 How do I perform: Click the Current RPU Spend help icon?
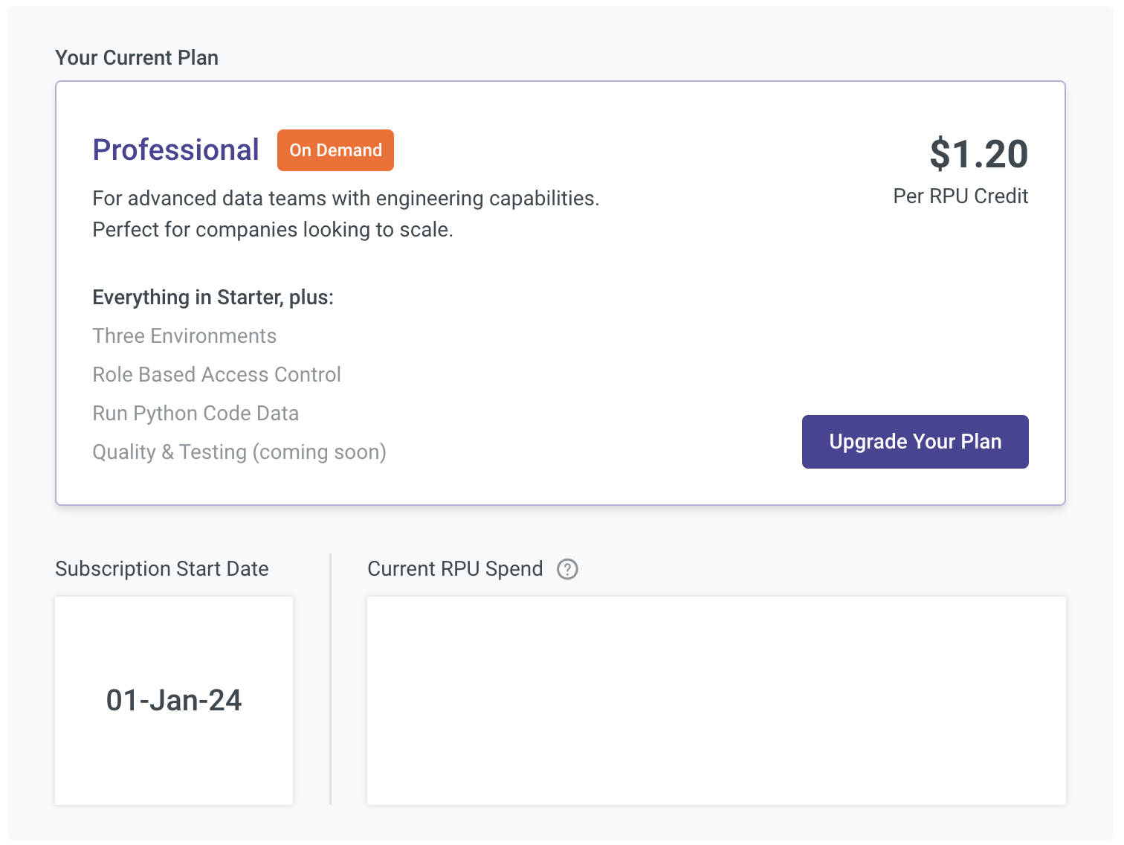click(567, 569)
